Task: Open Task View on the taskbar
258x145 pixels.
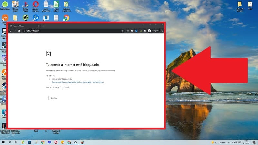Action: [16, 142]
